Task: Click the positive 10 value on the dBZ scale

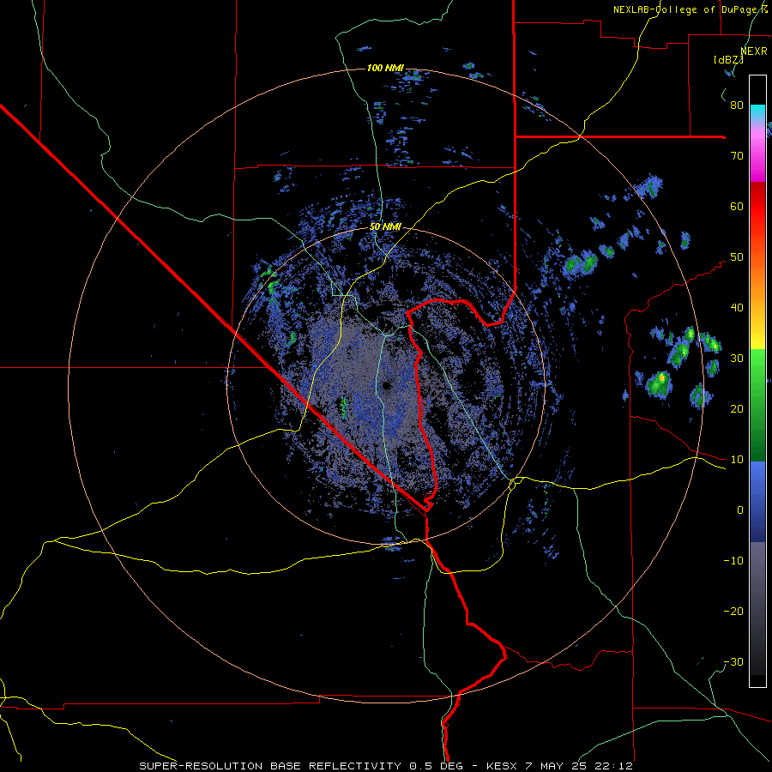Action: click(x=737, y=460)
